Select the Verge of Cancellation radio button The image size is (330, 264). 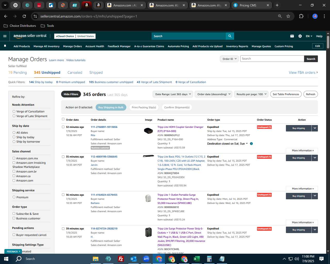click(x=14, y=111)
